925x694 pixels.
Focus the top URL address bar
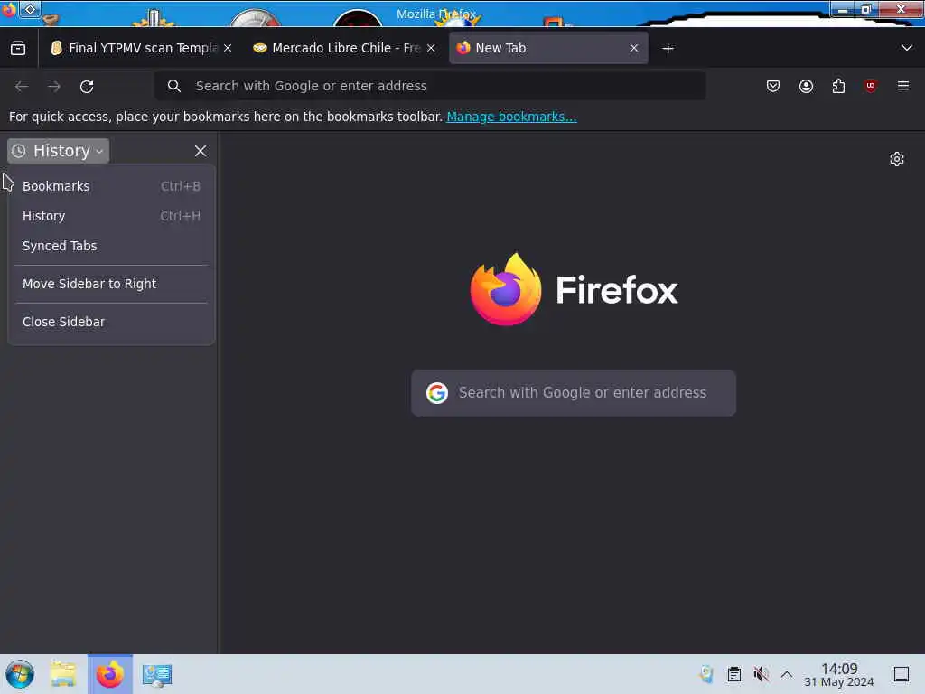(430, 86)
